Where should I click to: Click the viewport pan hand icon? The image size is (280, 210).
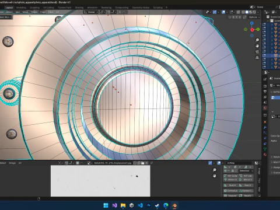[257, 46]
